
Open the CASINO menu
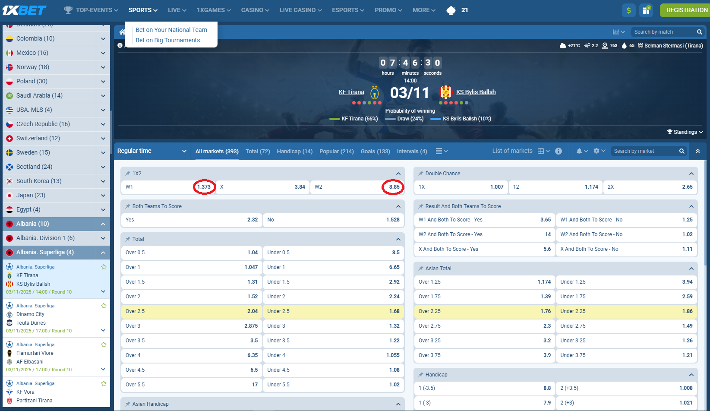[255, 10]
